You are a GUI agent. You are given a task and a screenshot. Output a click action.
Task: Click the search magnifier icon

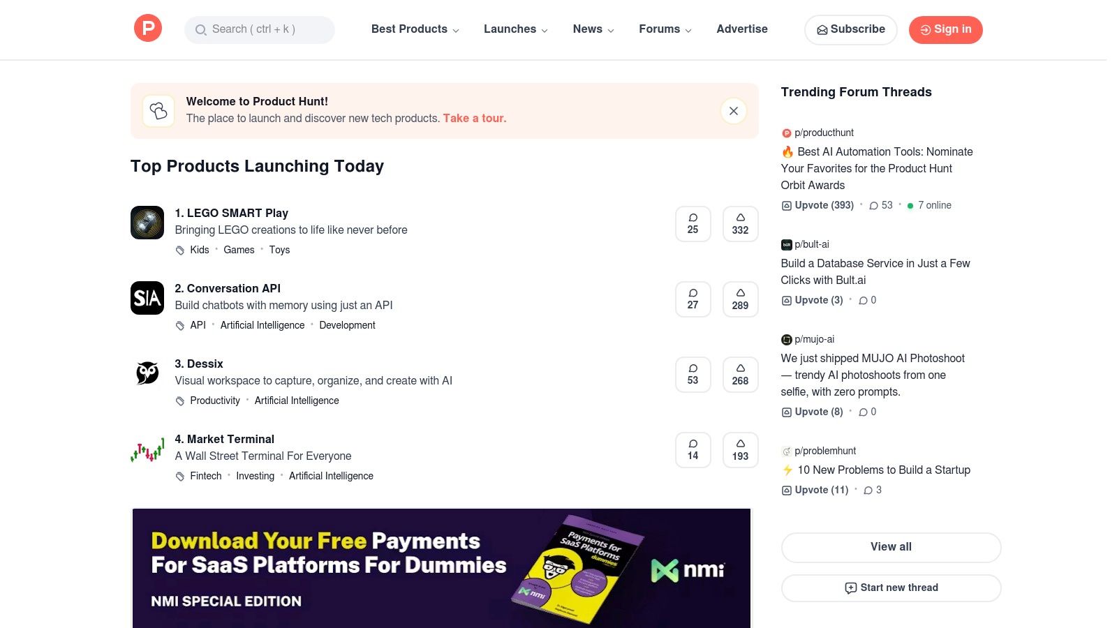click(x=201, y=30)
